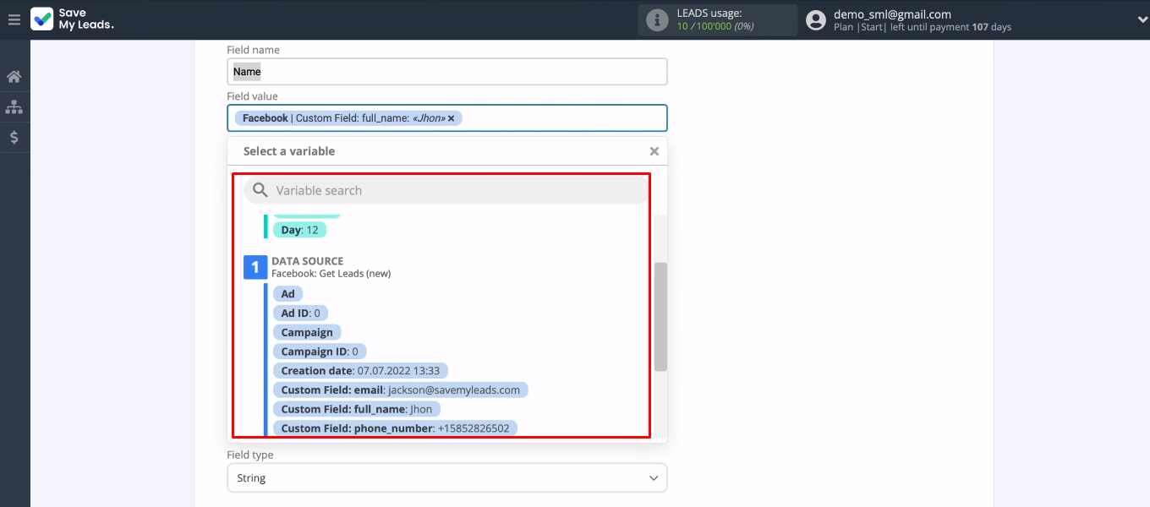Screen dimensions: 1150x507
Task: Click the demo_sml@gmail.com account name
Action: point(892,14)
